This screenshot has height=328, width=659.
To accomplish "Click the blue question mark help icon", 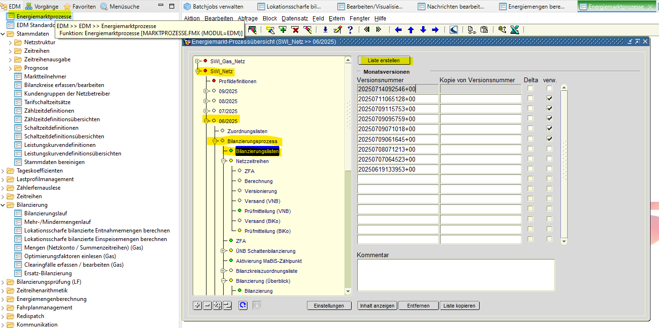I will coord(350,29).
